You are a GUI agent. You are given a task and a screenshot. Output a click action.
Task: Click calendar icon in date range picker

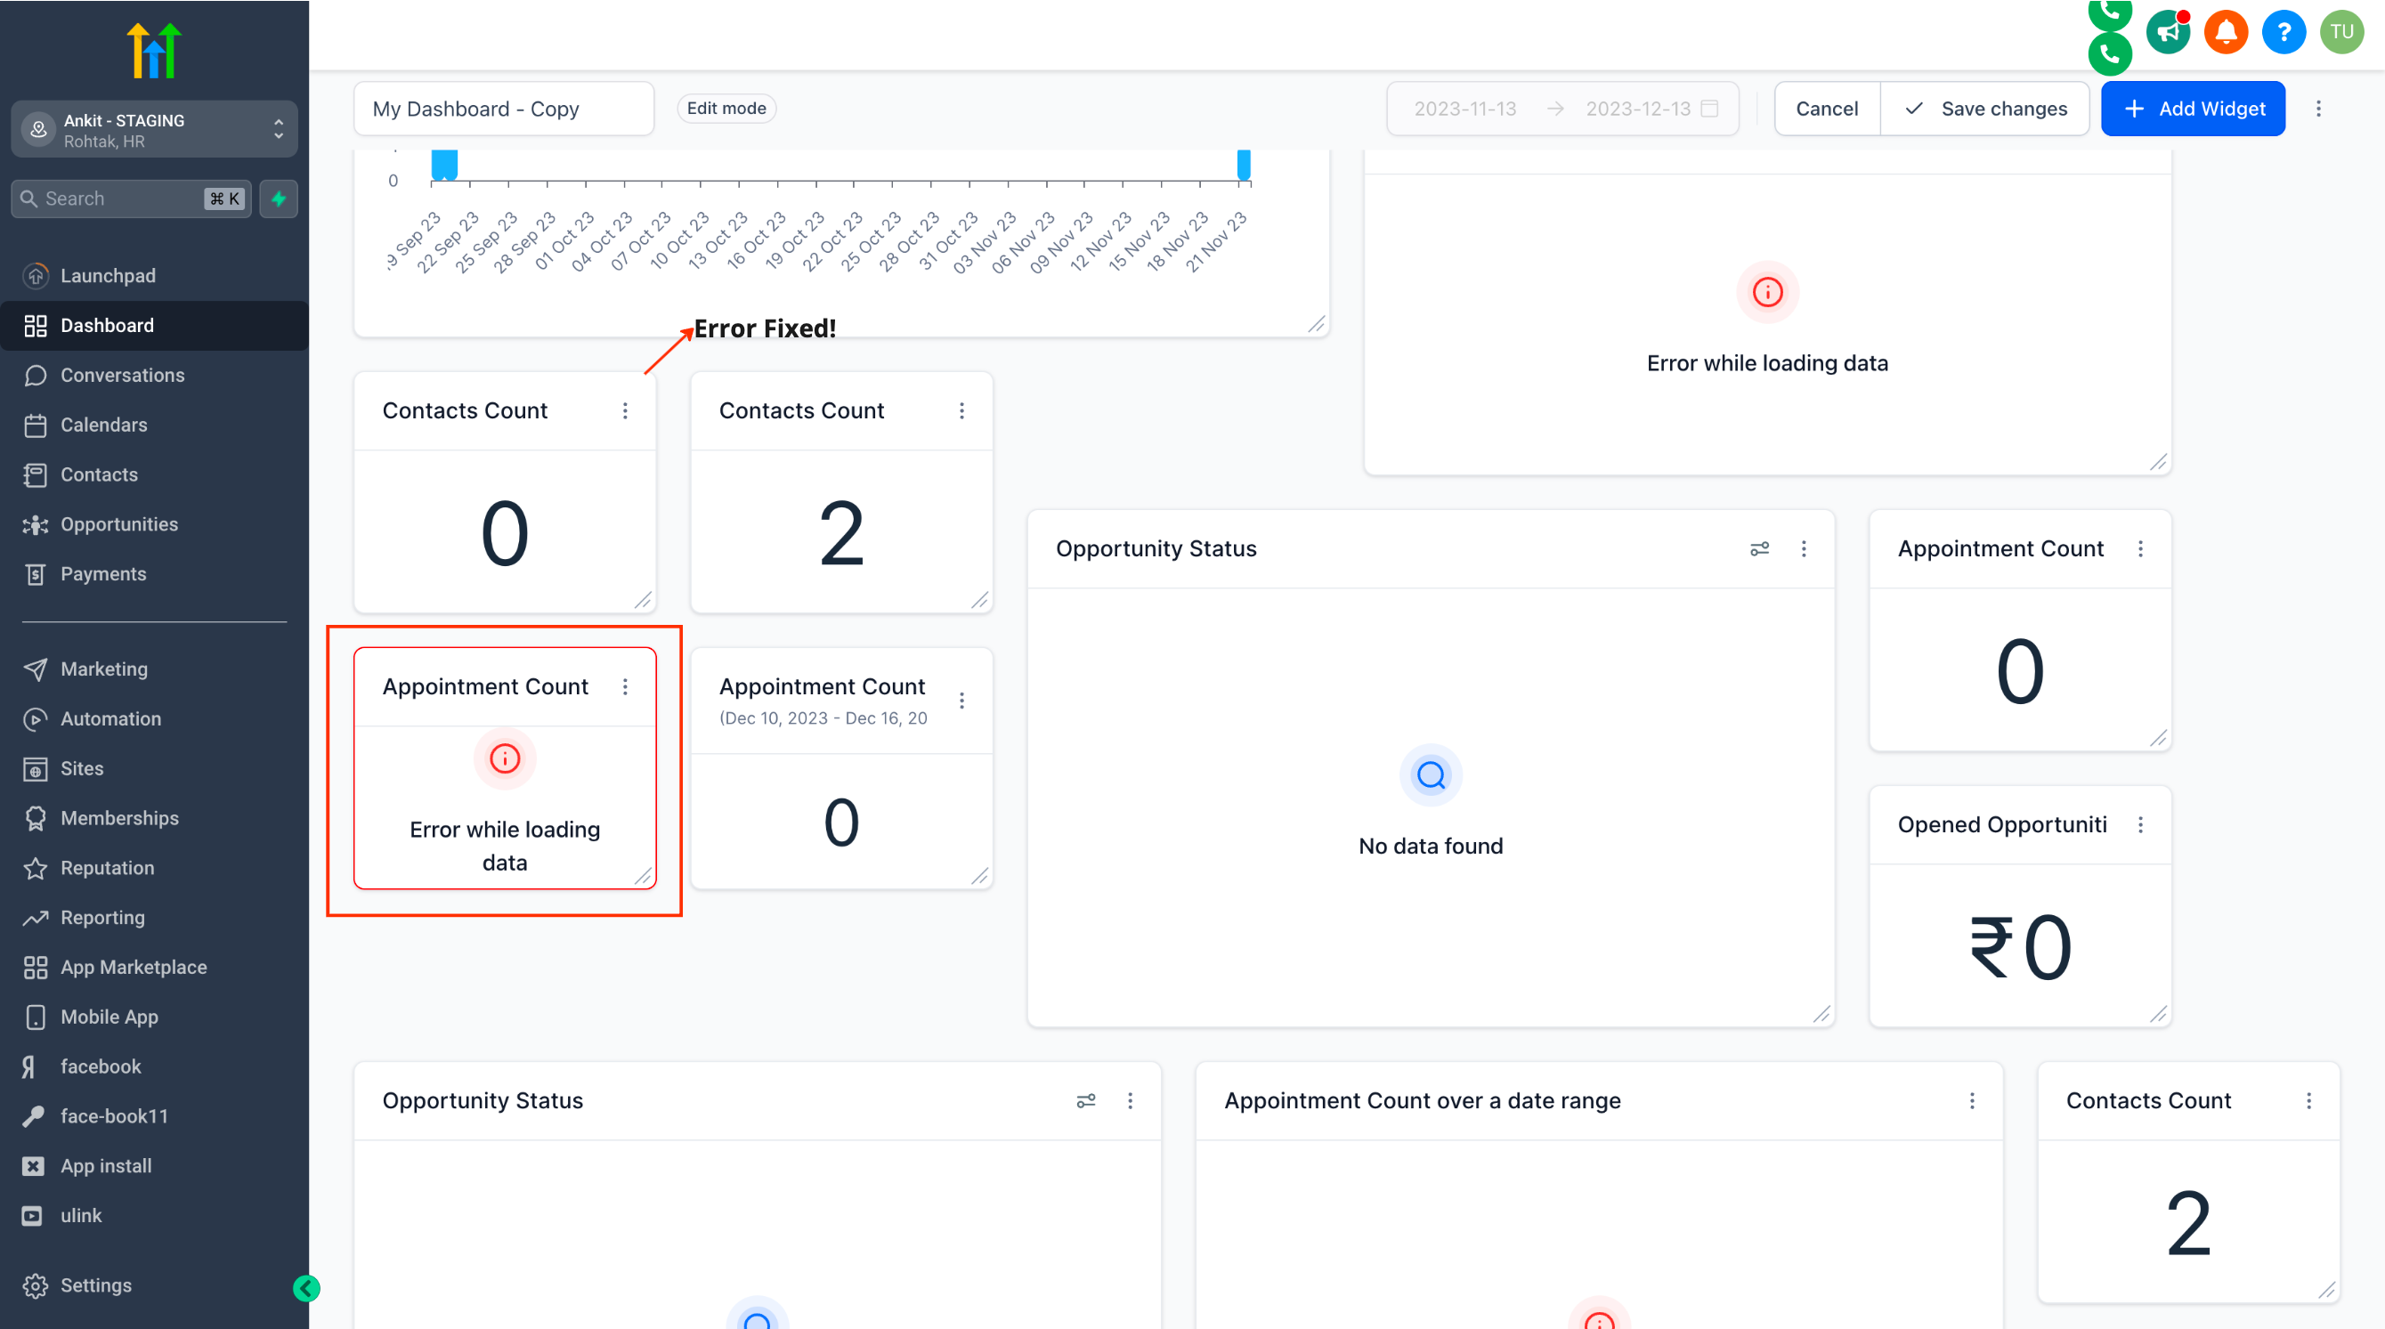(1710, 109)
